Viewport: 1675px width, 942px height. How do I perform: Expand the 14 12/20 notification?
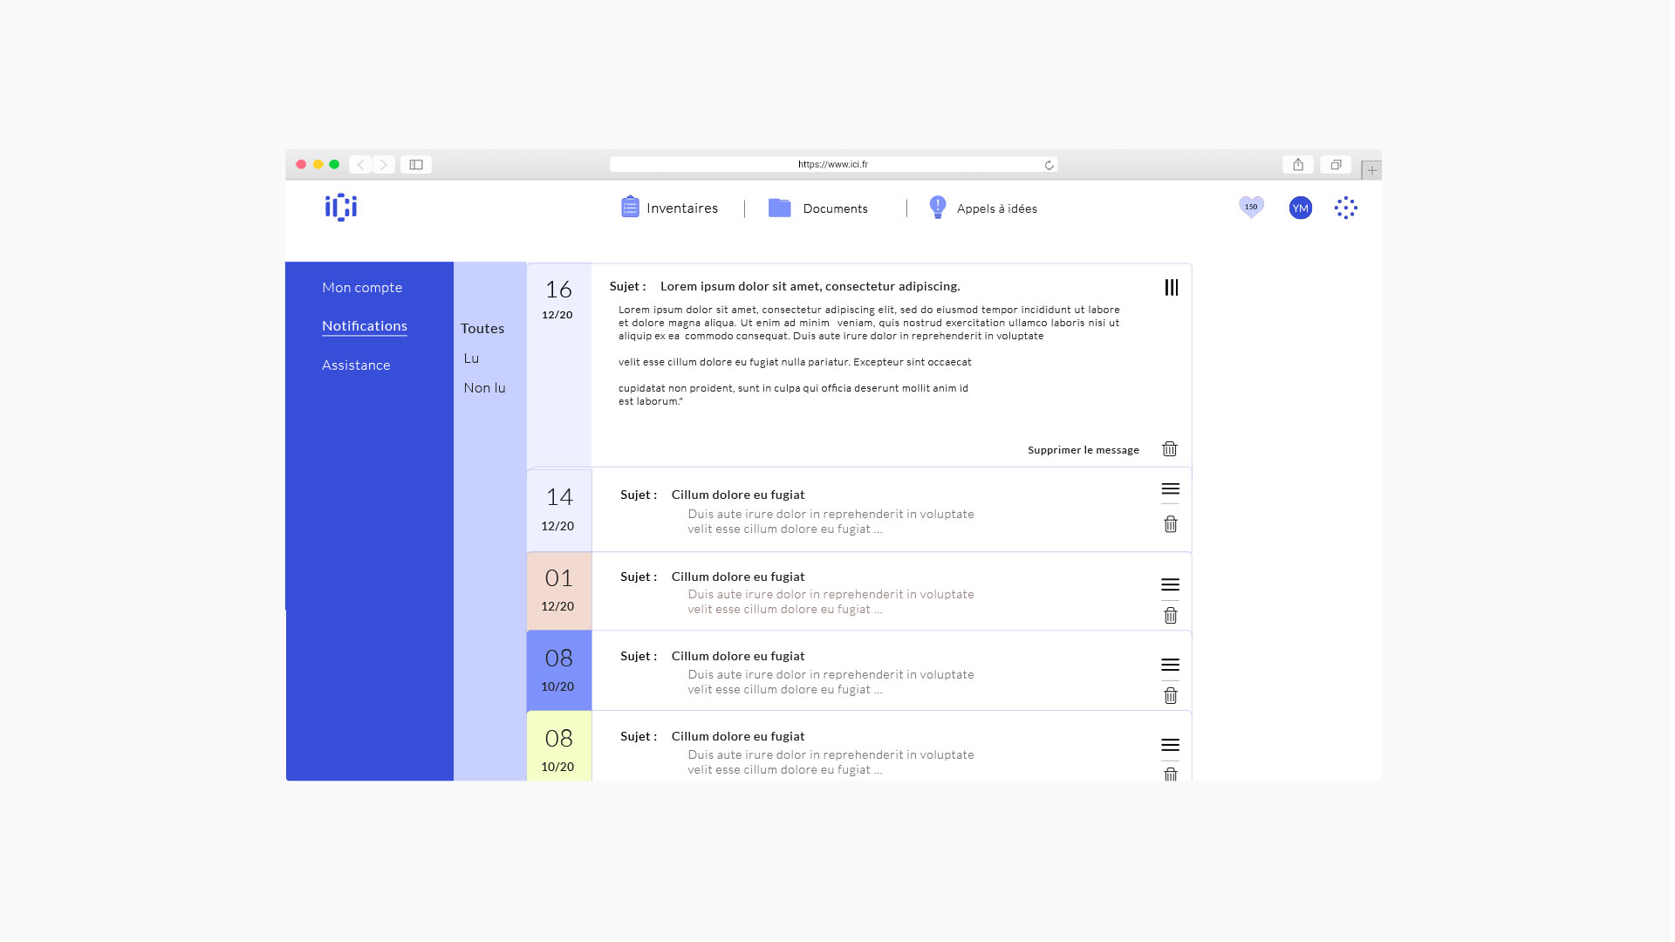click(1171, 489)
